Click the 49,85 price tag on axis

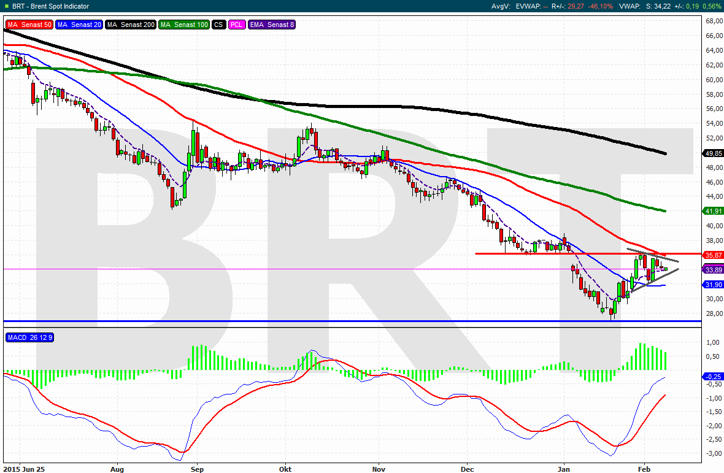714,153
